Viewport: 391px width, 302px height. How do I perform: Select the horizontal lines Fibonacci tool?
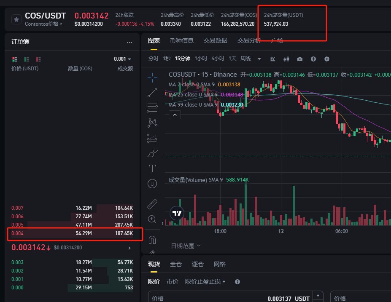152,108
